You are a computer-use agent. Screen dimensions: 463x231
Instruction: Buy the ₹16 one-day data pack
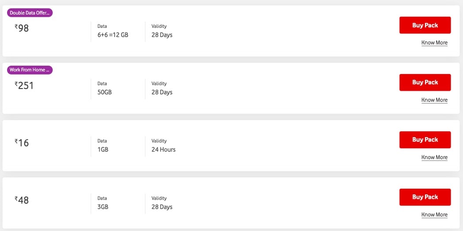[x=425, y=140]
